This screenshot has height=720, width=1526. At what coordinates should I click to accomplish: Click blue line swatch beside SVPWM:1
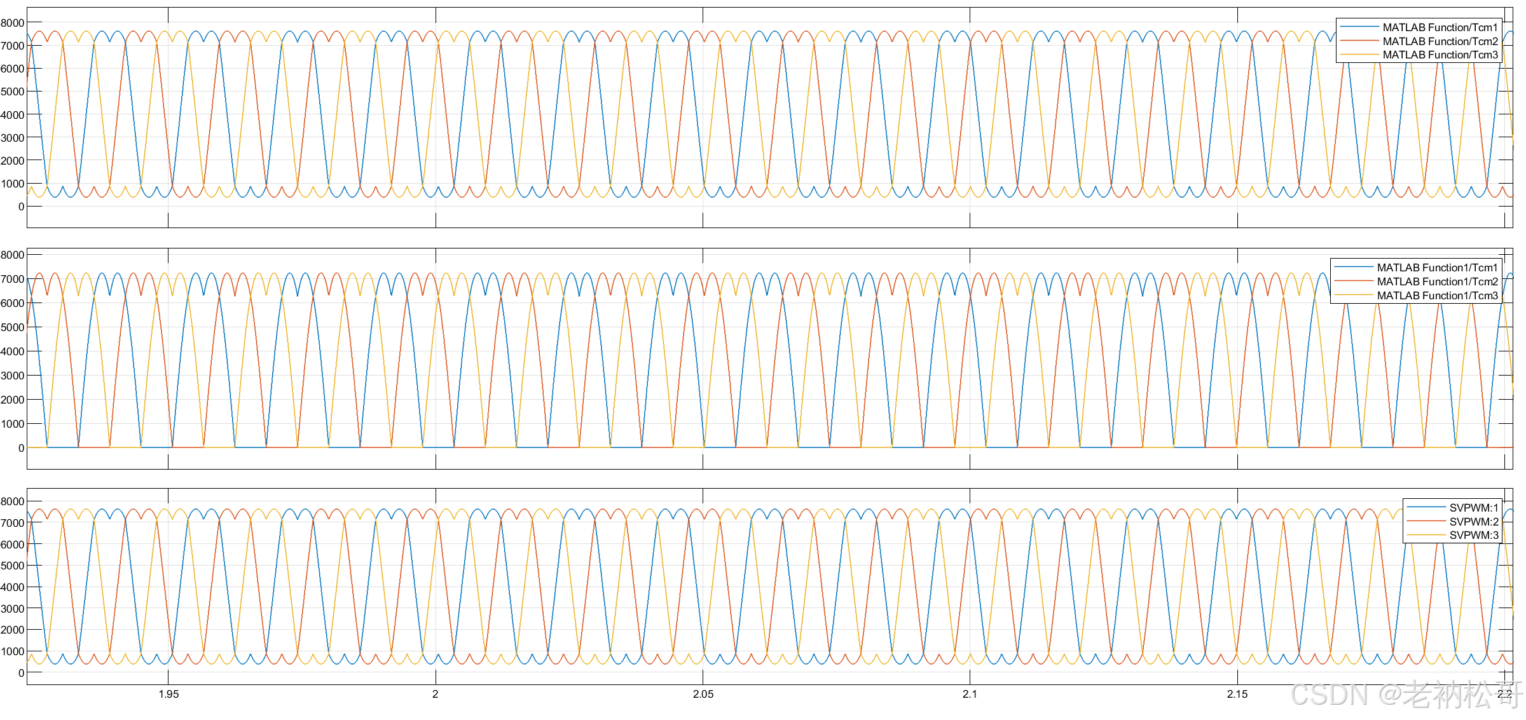point(1426,508)
